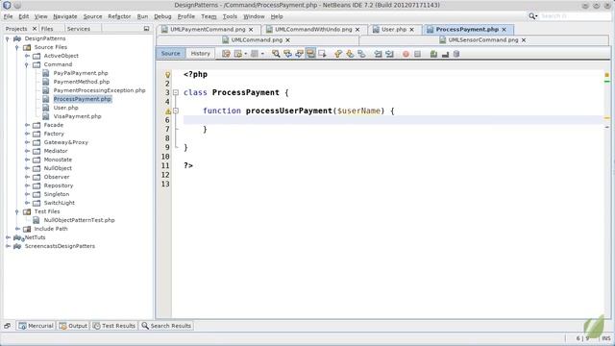Open the Debug menu
The height and width of the screenshot is (346, 615).
click(x=162, y=16)
